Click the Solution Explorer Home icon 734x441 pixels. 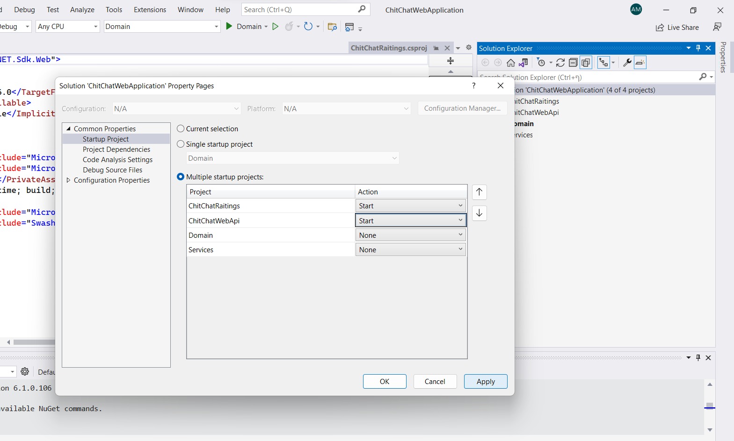point(511,63)
